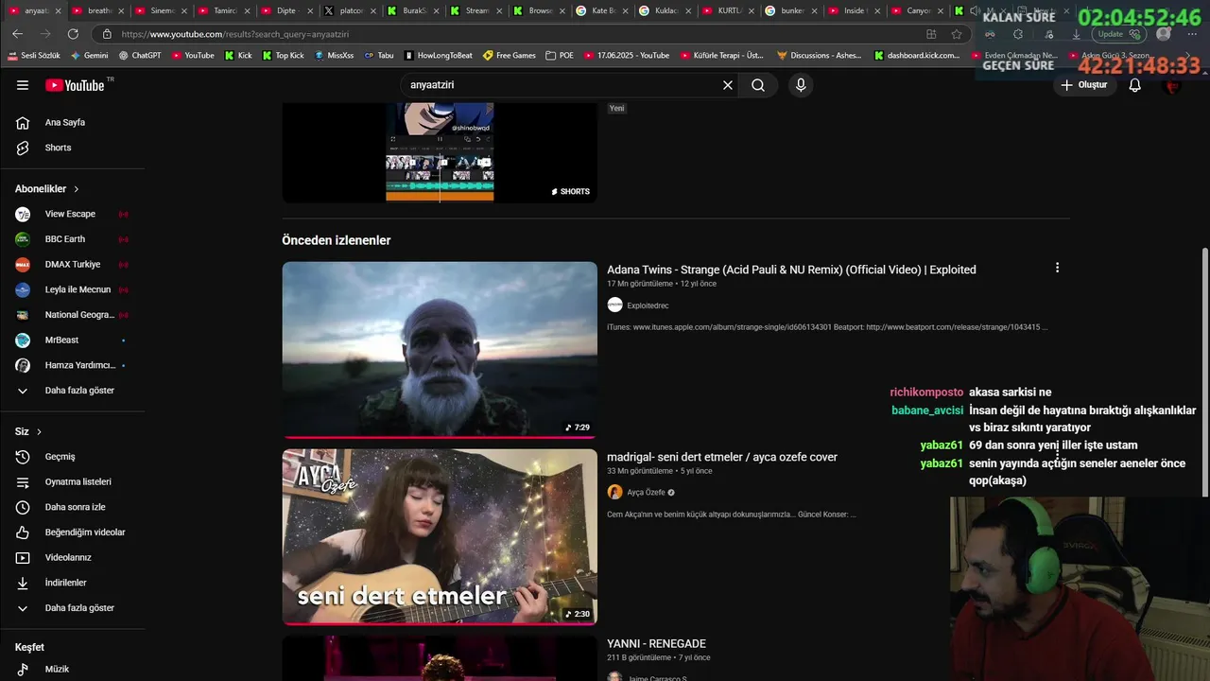Click the magnifier search button
Screen dimensions: 1210x681
(x=758, y=85)
